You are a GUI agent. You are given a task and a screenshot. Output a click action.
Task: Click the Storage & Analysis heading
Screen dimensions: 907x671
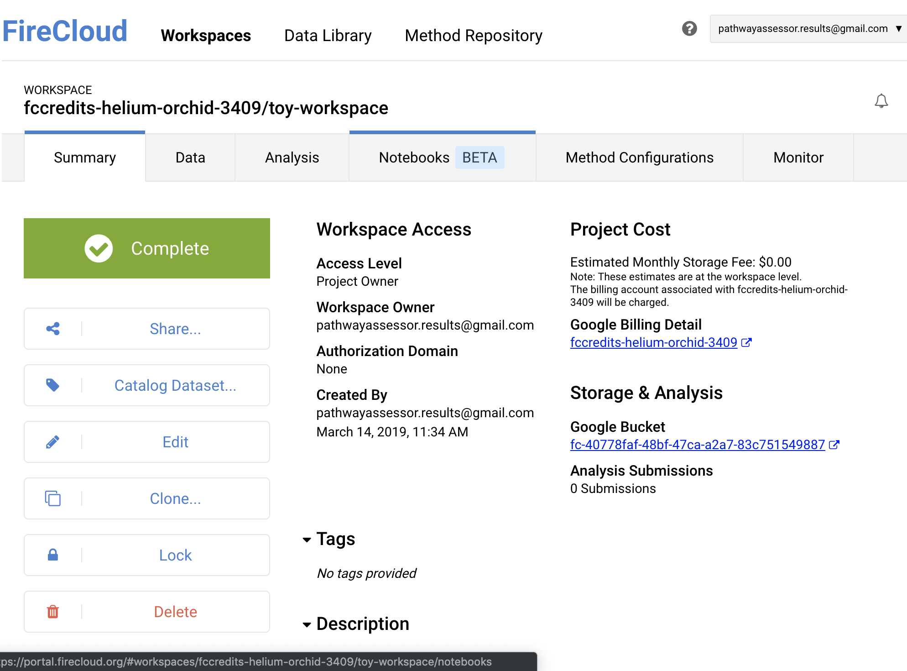point(646,393)
